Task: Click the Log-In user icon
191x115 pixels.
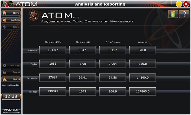Action: click(x=4, y=79)
